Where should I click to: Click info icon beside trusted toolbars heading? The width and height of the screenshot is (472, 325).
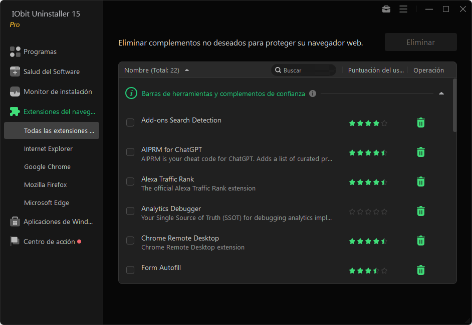(313, 93)
